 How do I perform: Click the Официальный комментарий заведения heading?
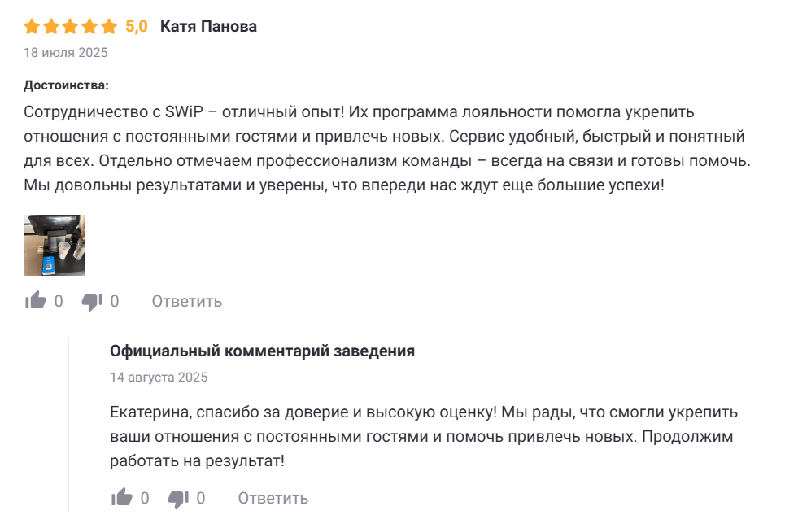(x=262, y=351)
